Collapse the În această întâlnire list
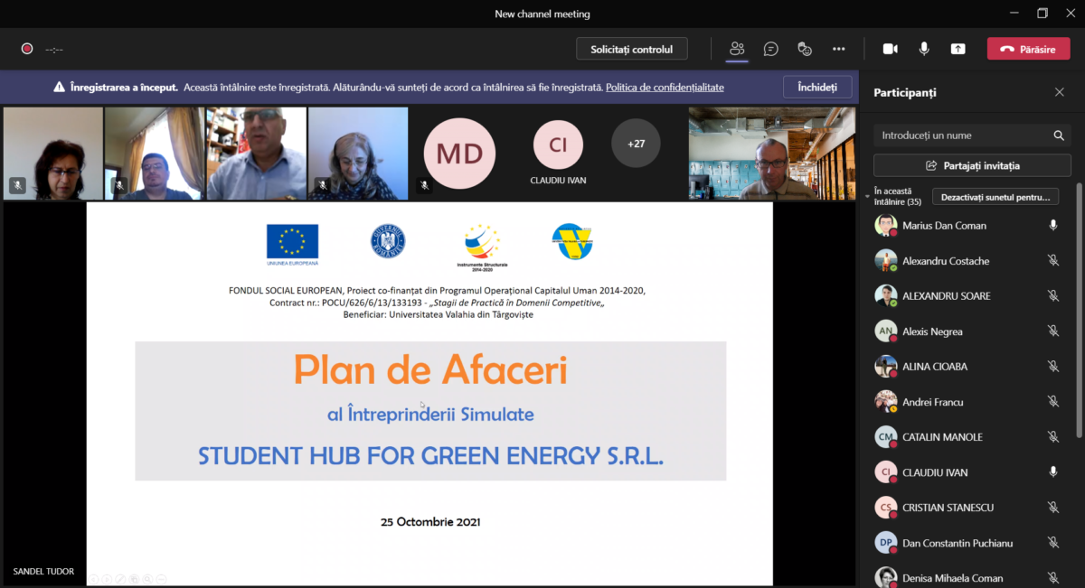 tap(868, 195)
